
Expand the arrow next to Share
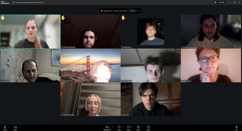142,127
